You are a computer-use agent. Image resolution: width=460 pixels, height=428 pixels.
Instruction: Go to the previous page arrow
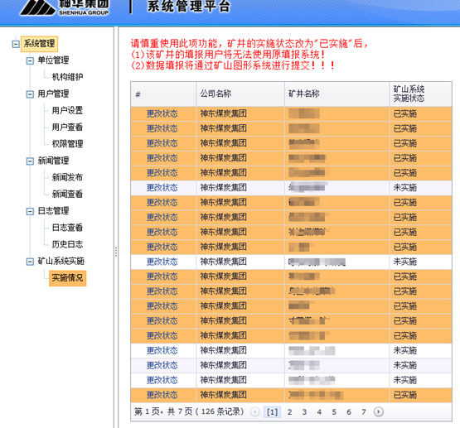pyautogui.click(x=254, y=412)
